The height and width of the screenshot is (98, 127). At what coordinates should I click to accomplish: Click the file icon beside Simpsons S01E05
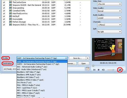pos(10,5)
